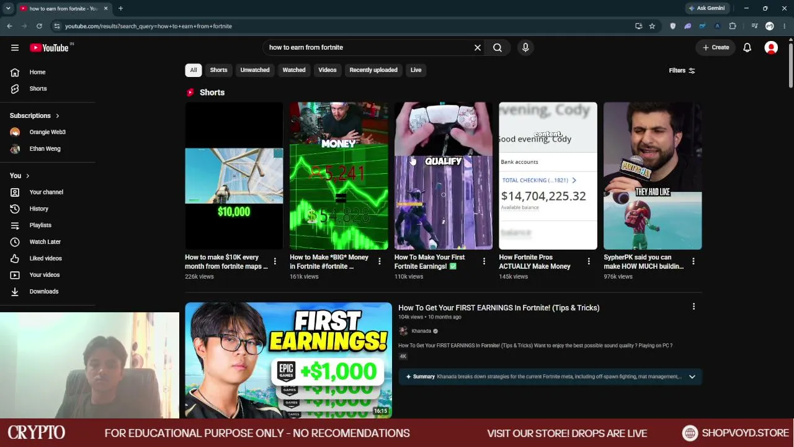This screenshot has height=447, width=794.
Task: Open the YouTube guide hamburger menu
Action: click(x=15, y=47)
